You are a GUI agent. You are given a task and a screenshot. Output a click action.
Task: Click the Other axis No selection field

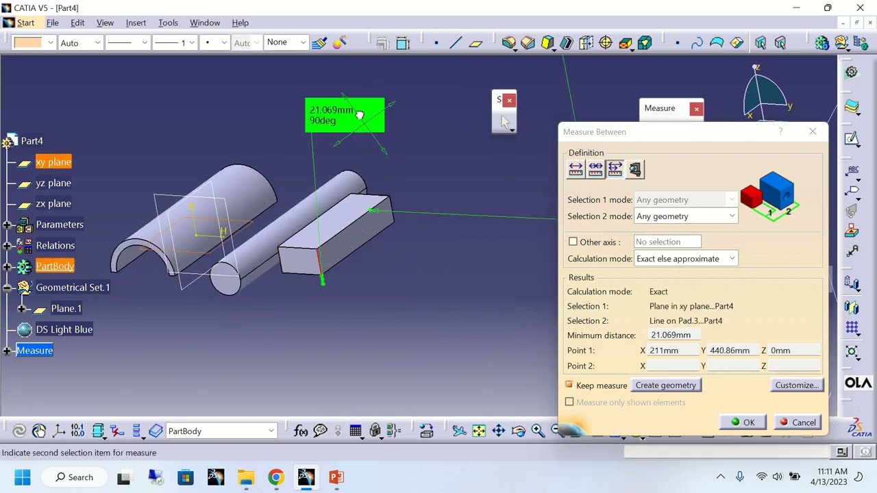pos(667,242)
